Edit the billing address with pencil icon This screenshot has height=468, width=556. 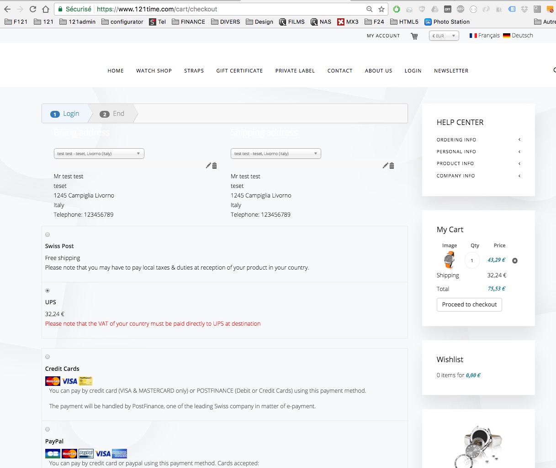tap(208, 166)
